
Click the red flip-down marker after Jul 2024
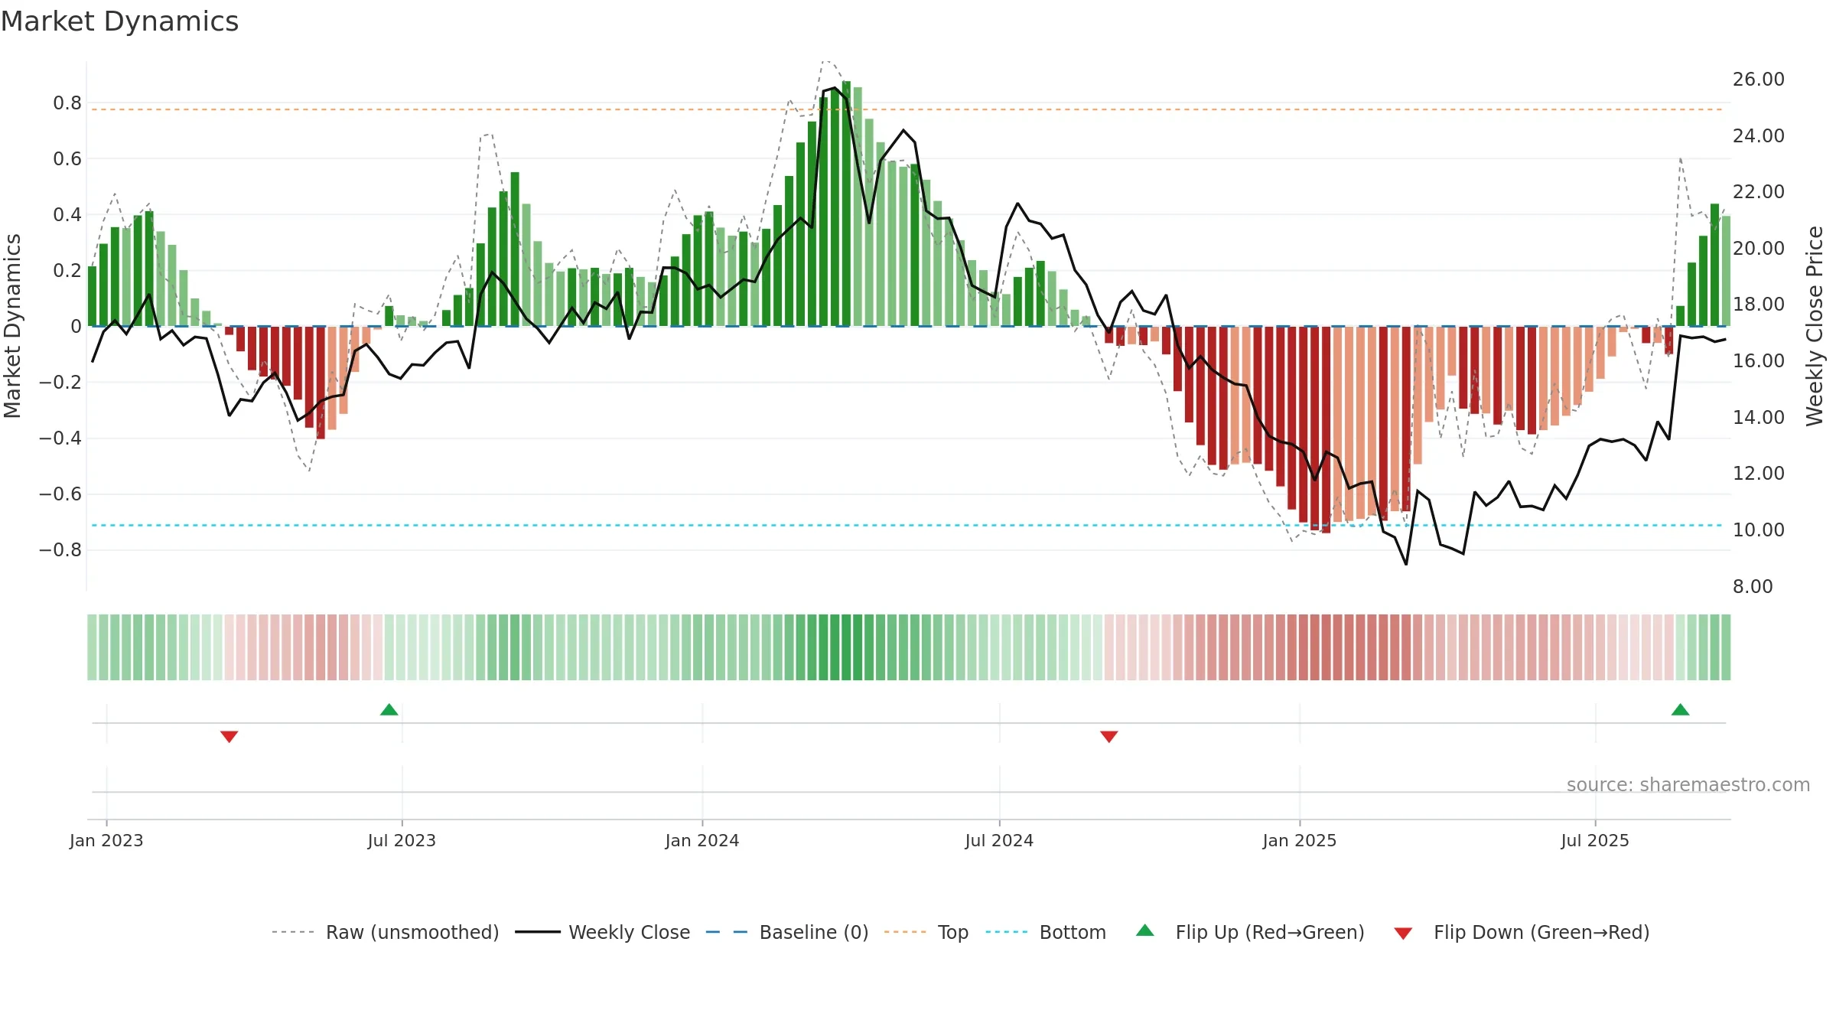point(1108,736)
